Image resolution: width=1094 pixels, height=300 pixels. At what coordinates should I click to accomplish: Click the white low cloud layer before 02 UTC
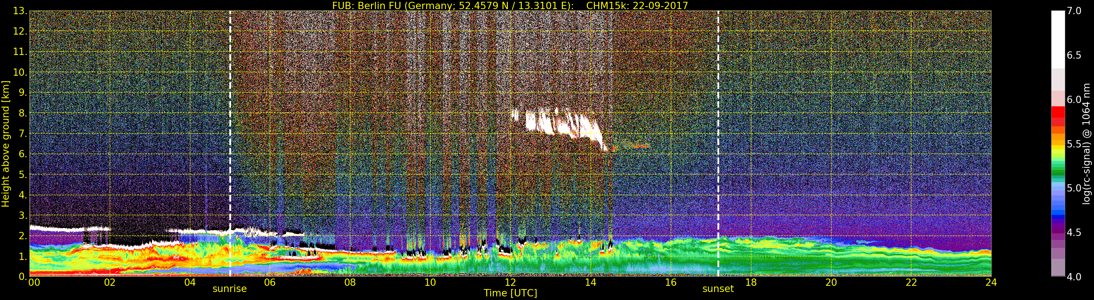(70, 229)
